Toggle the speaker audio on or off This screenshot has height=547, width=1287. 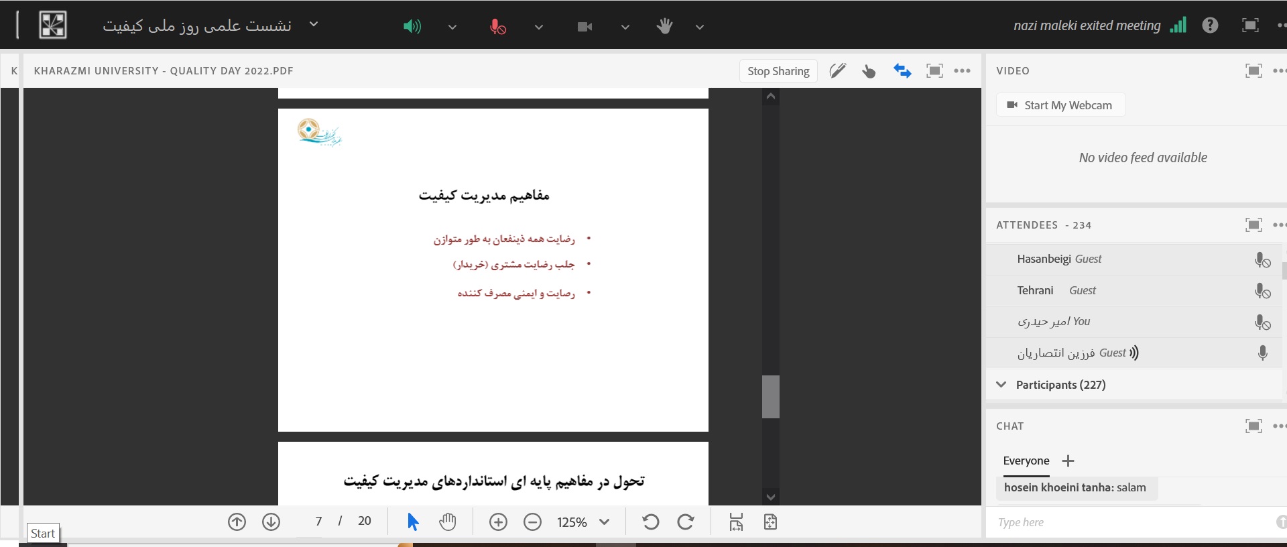click(x=412, y=26)
